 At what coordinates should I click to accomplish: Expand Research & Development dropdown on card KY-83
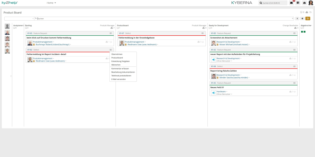tap(241, 42)
